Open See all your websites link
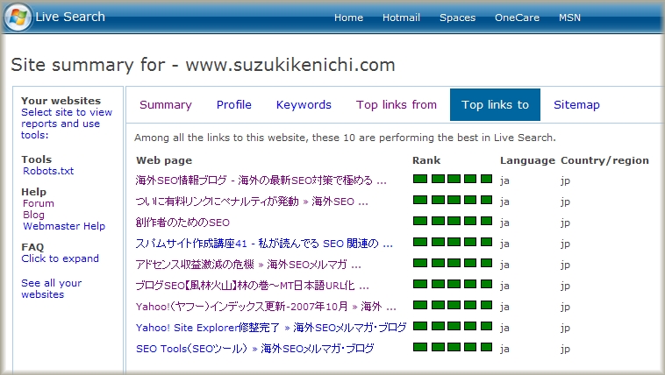The height and width of the screenshot is (375, 665). tap(51, 288)
